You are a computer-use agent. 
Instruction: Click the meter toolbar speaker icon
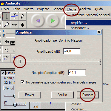pos(7,42)
